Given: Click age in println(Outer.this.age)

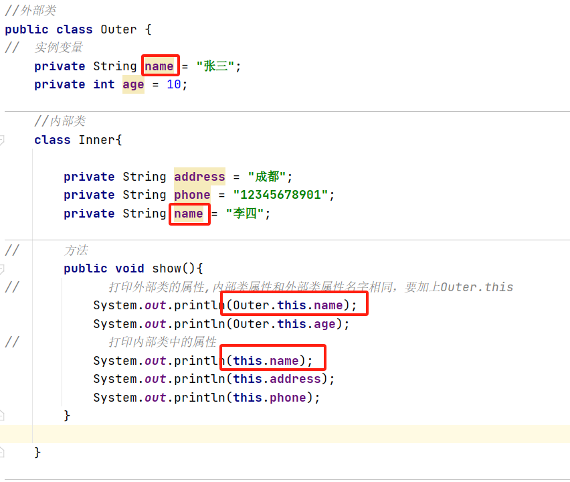Looking at the screenshot, I should pos(324,324).
